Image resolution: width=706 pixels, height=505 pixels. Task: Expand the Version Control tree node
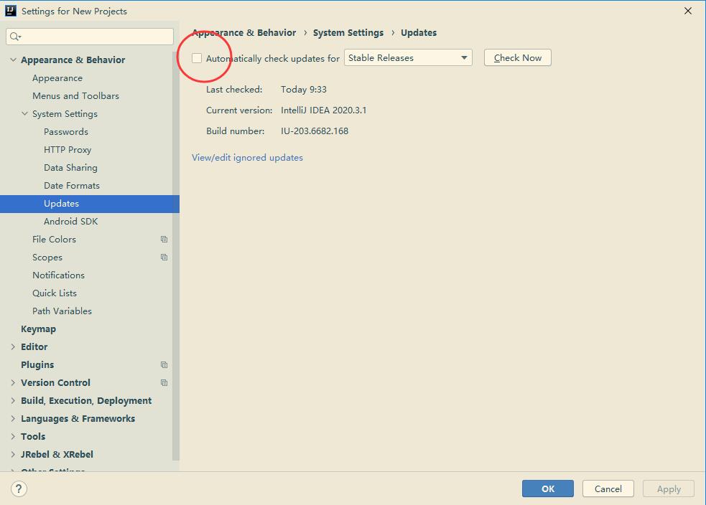point(13,382)
